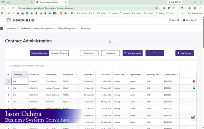Click the $29,300.00 currency value cell

click(x=171, y=81)
